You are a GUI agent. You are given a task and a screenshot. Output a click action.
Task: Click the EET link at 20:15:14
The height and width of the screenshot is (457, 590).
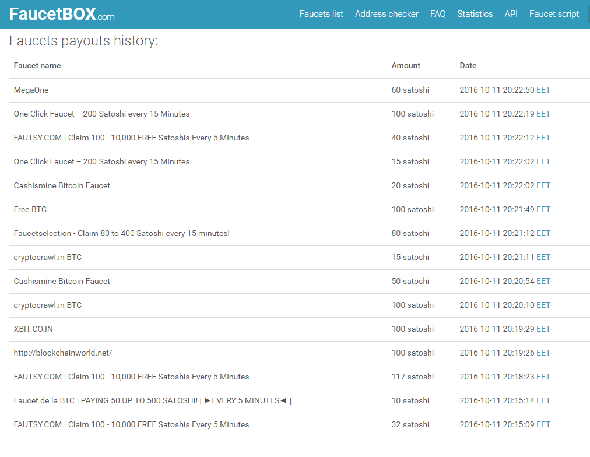543,400
